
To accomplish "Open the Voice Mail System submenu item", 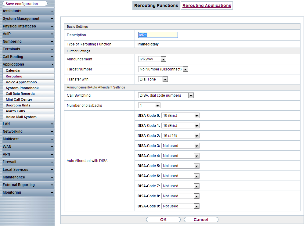I will click(x=28, y=117).
